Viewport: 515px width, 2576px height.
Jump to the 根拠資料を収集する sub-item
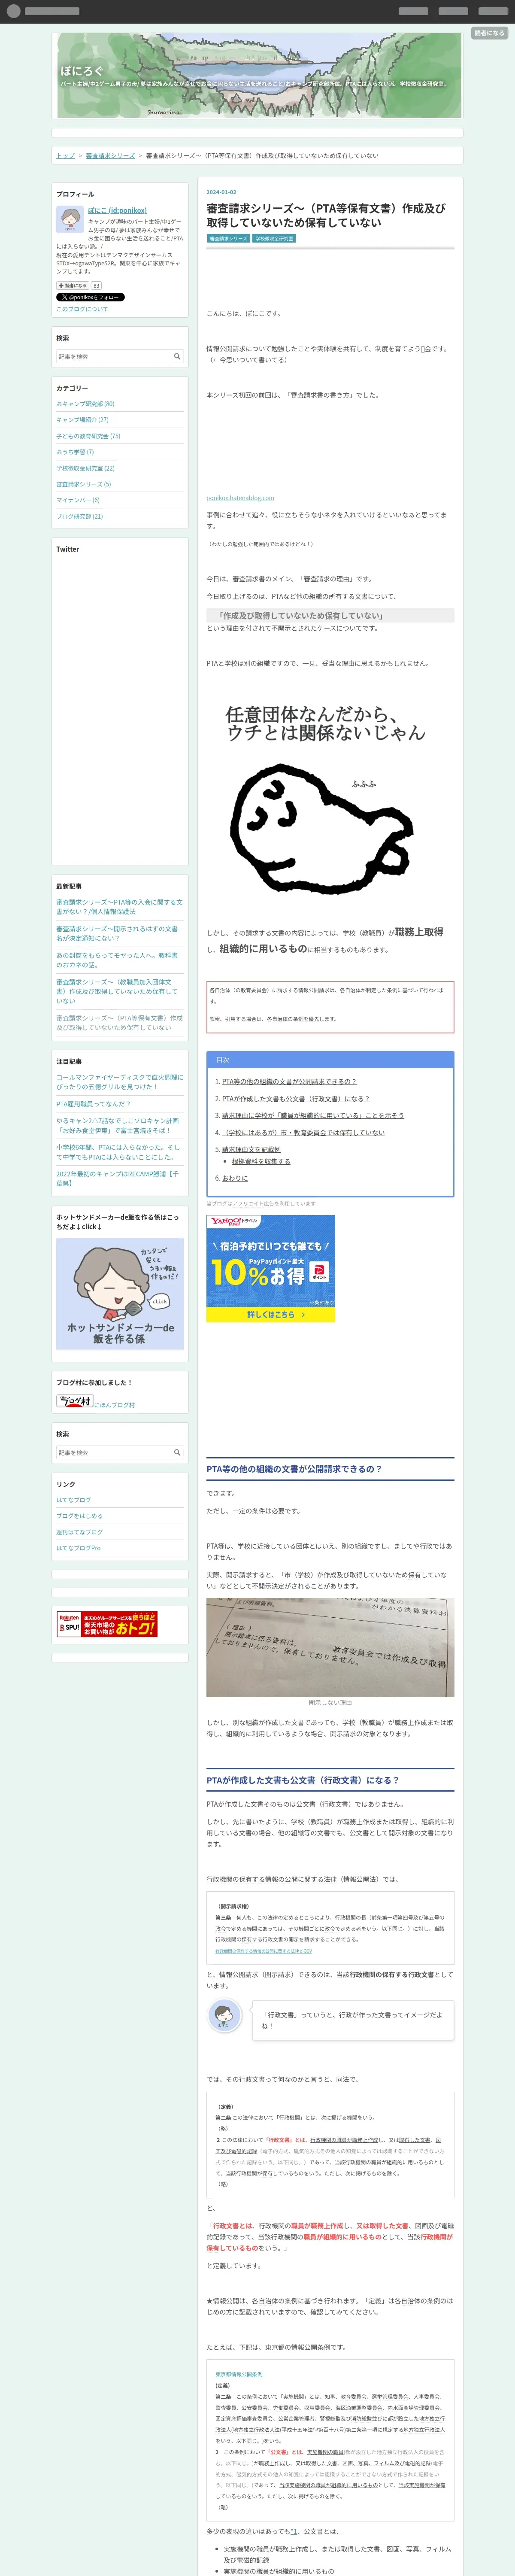pyautogui.click(x=261, y=1161)
